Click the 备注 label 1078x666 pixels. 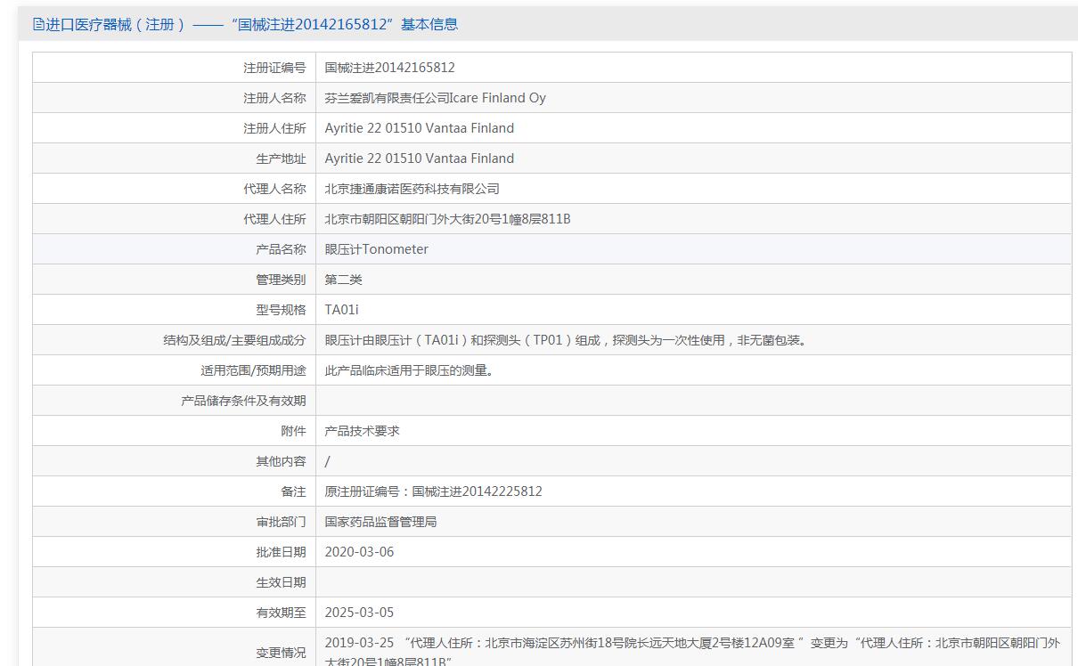pyautogui.click(x=293, y=491)
